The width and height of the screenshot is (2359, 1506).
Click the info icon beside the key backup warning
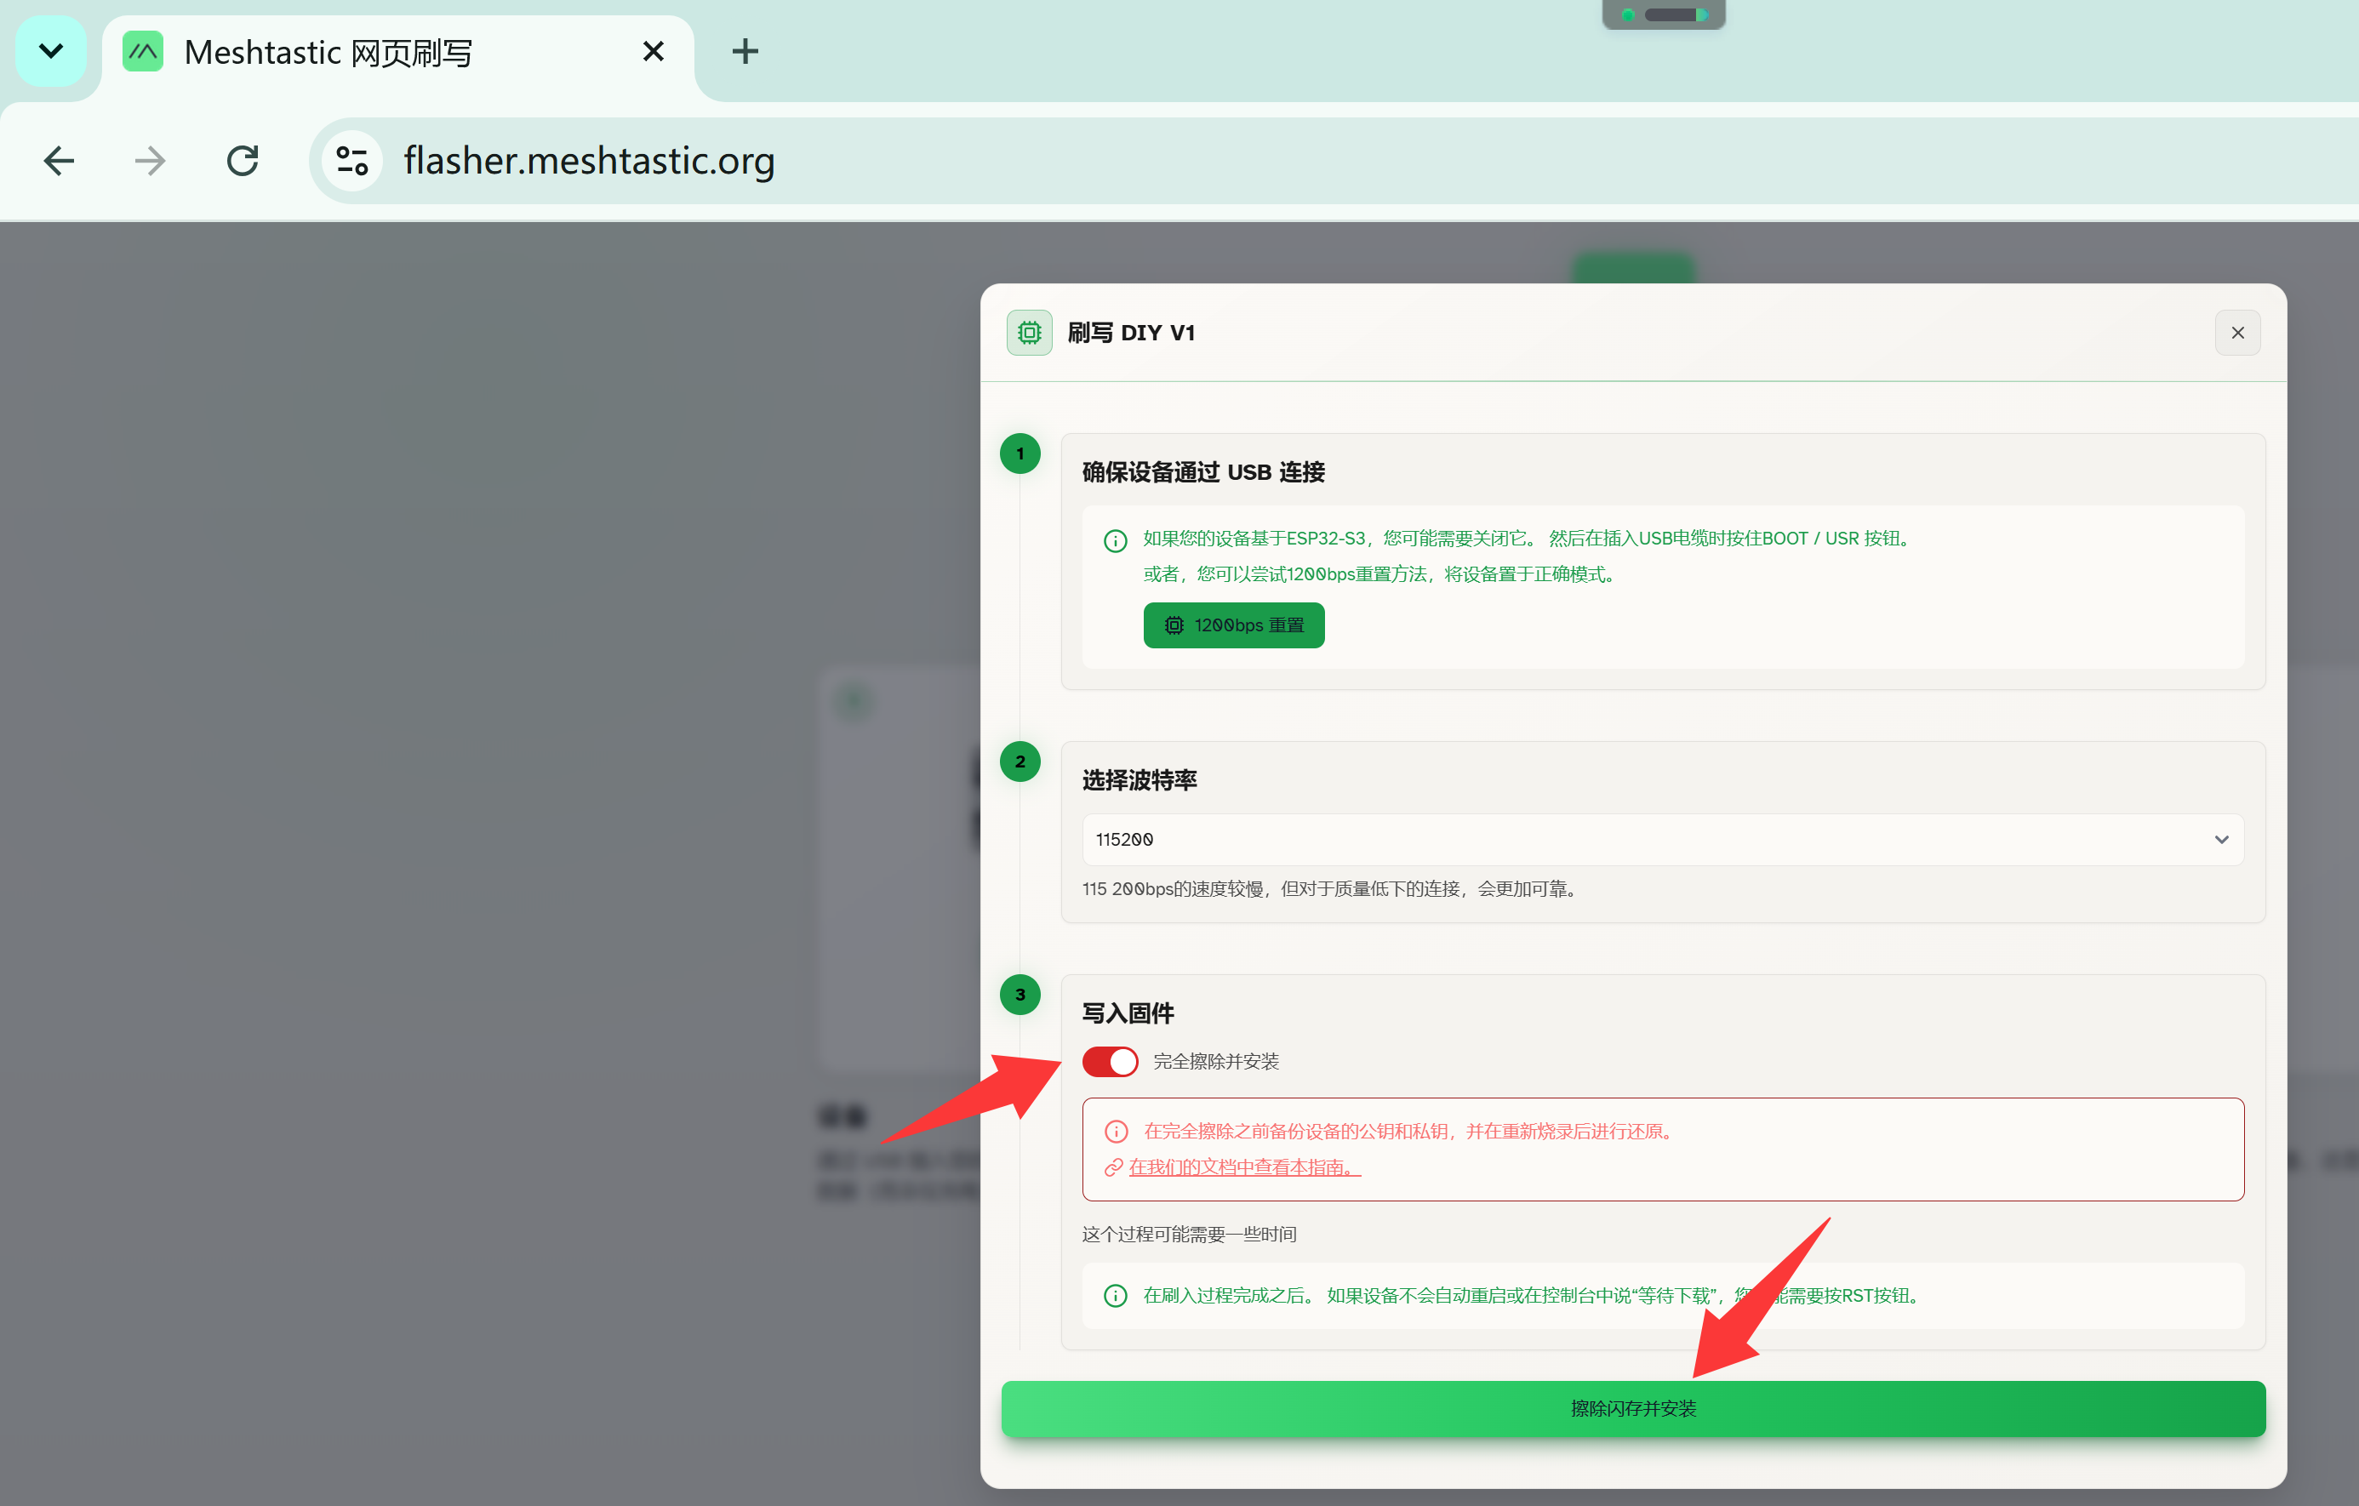(1116, 1132)
